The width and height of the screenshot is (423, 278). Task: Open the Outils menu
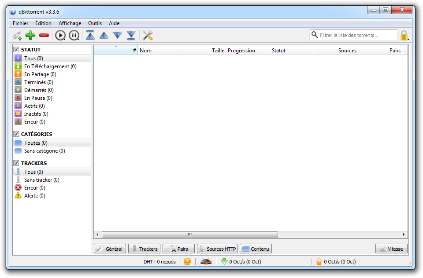95,23
